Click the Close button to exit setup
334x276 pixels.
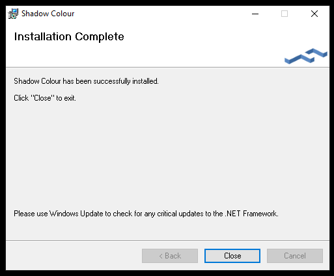point(232,256)
